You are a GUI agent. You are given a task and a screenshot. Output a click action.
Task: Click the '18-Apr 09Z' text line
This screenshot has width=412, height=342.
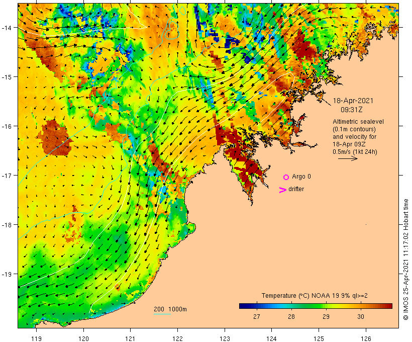[349, 144]
